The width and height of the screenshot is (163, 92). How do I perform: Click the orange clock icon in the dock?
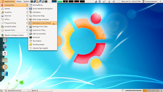[5, 67]
